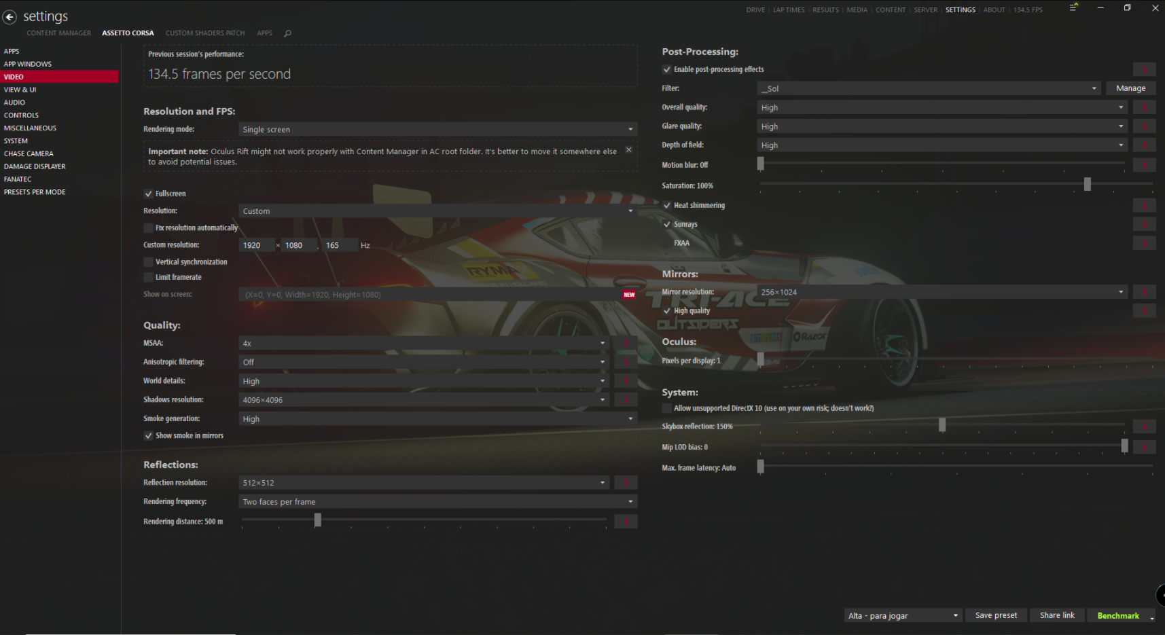Open the post-processing Filter dropdown
The image size is (1165, 635).
pyautogui.click(x=929, y=88)
